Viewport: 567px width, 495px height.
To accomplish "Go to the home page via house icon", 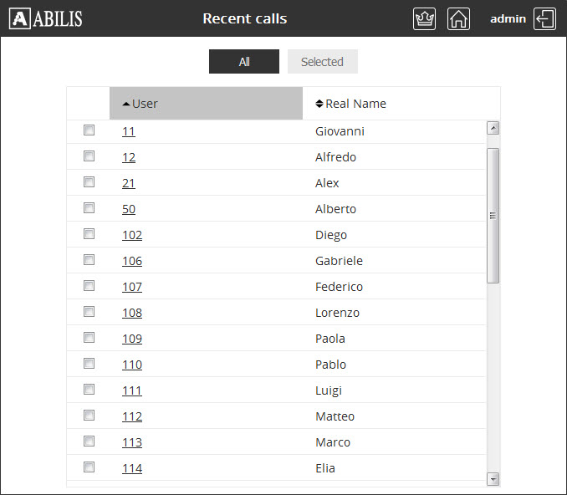I will tap(458, 18).
